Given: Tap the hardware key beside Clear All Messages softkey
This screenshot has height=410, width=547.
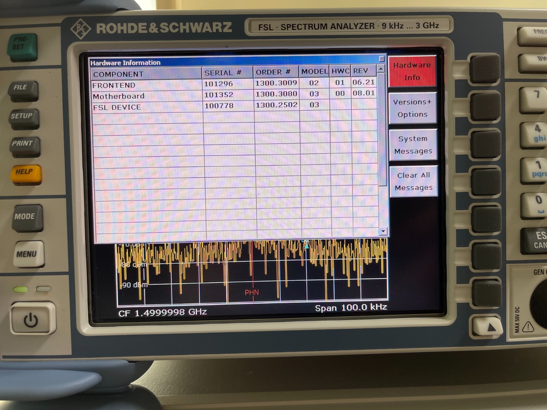Looking at the screenshot, I should click(486, 181).
